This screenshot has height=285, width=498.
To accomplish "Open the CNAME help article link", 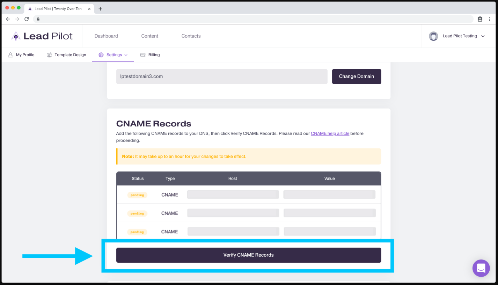I will point(330,133).
